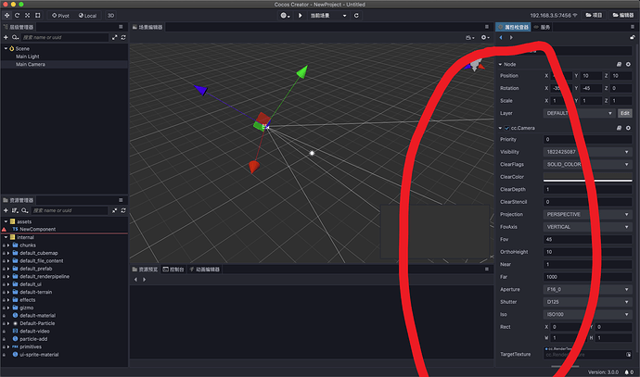Open scene camera settings icon
The image size is (640, 377).
pyautogui.click(x=469, y=37)
